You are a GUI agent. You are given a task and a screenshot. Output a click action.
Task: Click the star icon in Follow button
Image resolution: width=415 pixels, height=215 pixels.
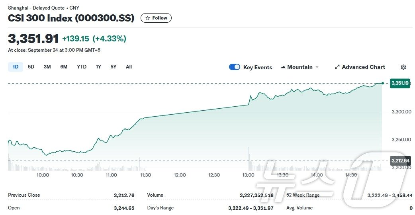[148, 18]
